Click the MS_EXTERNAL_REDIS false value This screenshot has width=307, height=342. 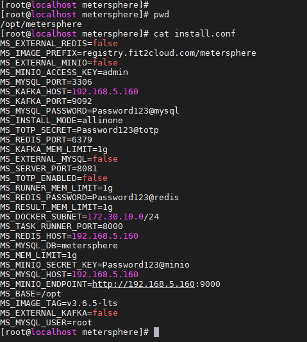105,44
